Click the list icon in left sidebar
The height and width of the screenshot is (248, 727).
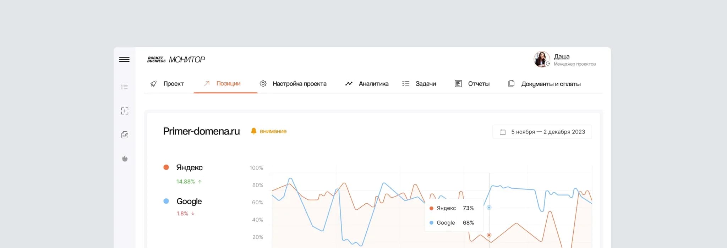tap(124, 87)
